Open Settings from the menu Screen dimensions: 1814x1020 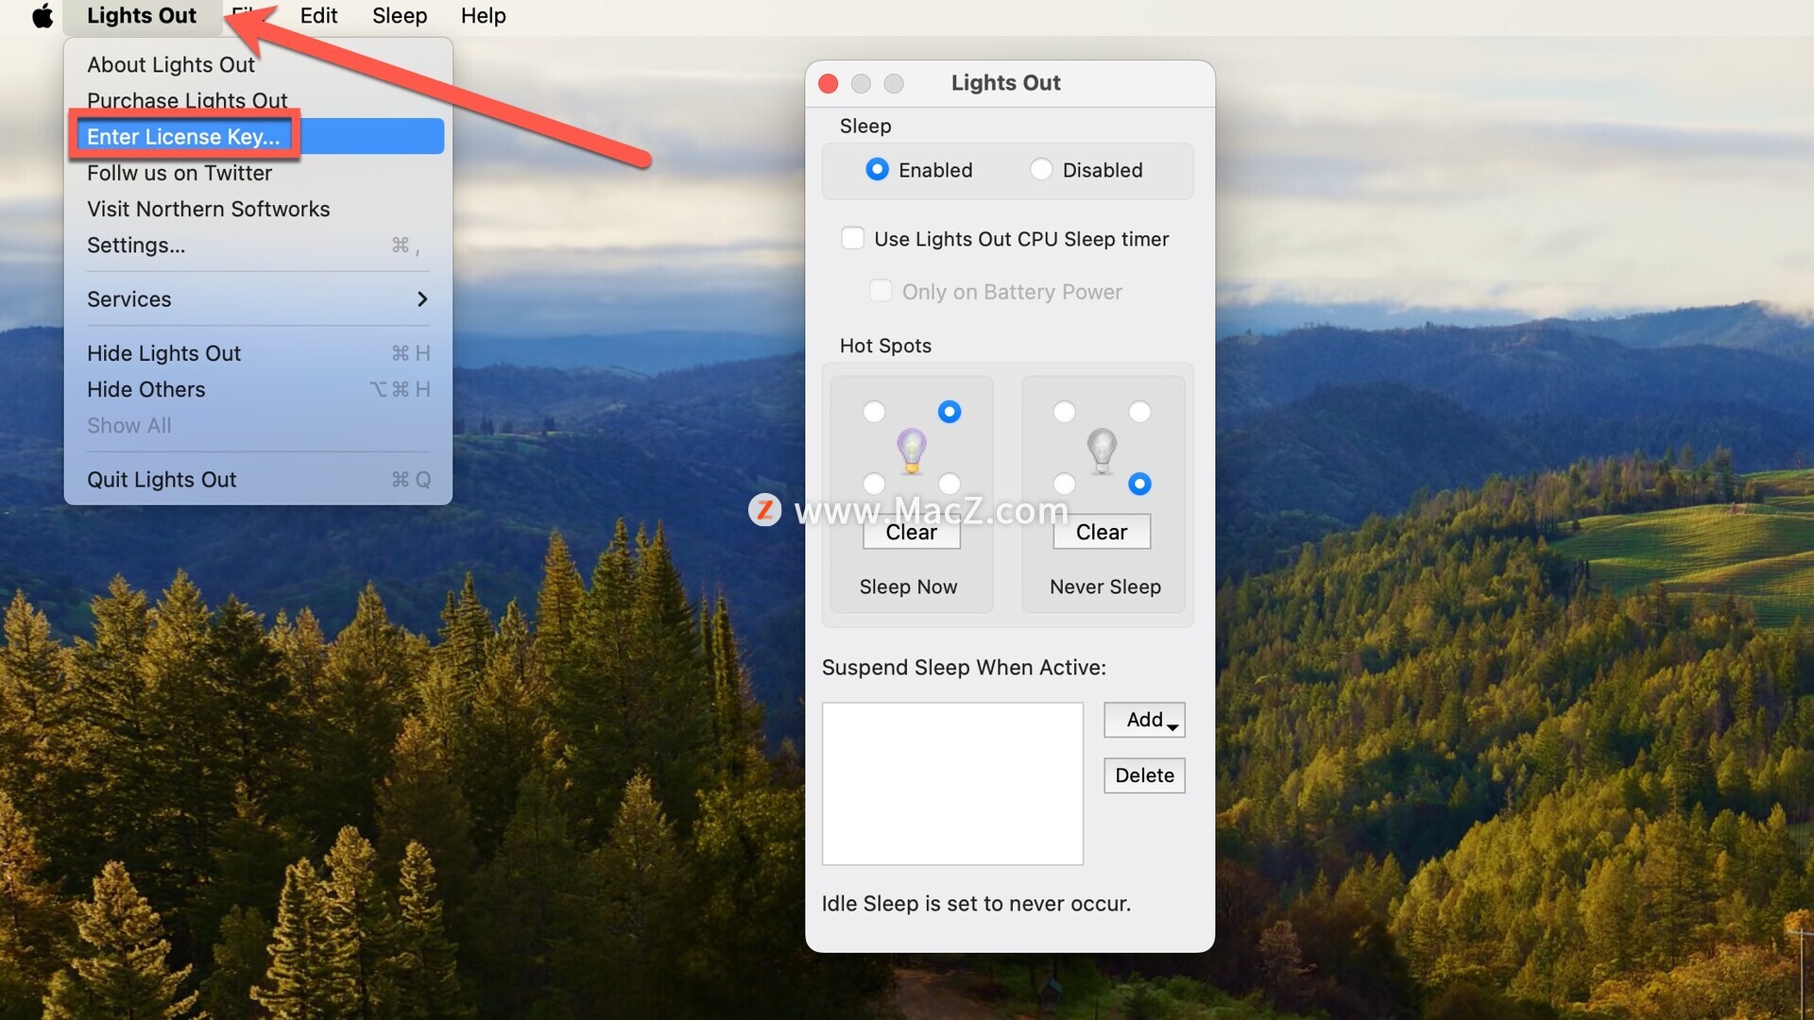[x=257, y=245]
